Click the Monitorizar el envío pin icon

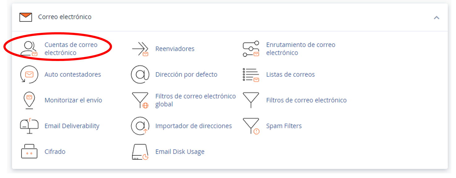pyautogui.click(x=29, y=100)
